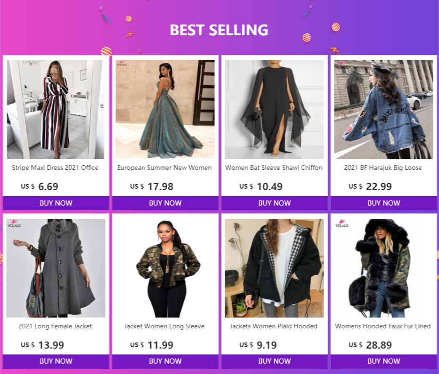439x374 pixels.
Task: Click Buy Now for the $11.99 jacket
Action: [x=165, y=361]
